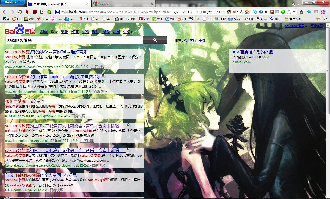The image size is (330, 199).
Task: Open the 百度首页 link at top right
Action: pos(317,26)
